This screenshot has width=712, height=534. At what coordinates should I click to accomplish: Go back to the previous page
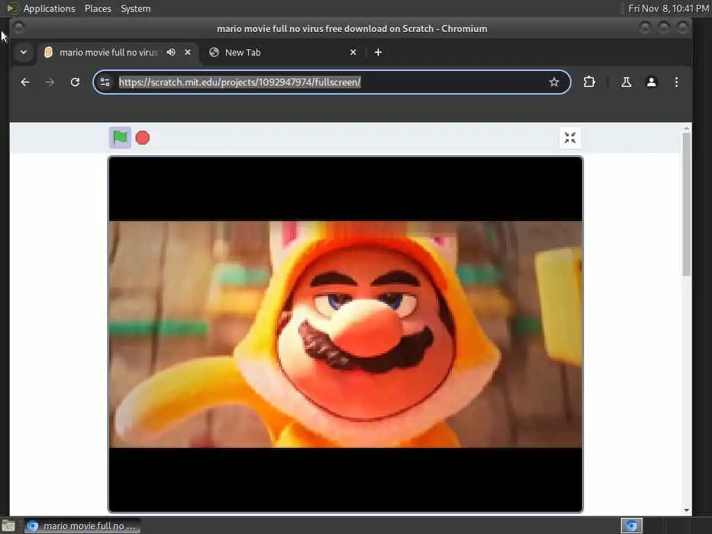(25, 82)
